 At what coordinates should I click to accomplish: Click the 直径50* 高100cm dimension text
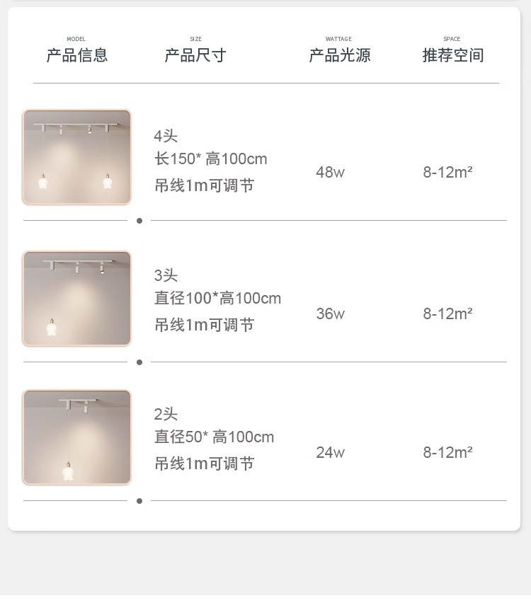pos(215,437)
